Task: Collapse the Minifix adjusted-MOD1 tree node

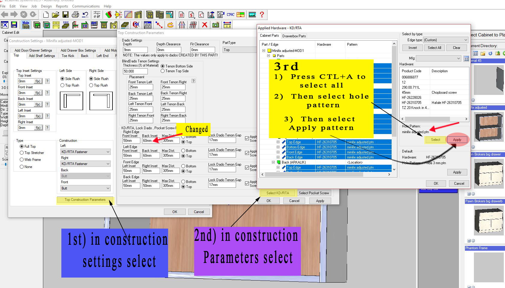Action: click(264, 51)
